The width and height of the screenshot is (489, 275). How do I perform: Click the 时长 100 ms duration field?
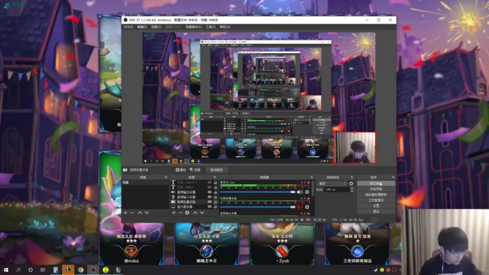coord(336,189)
